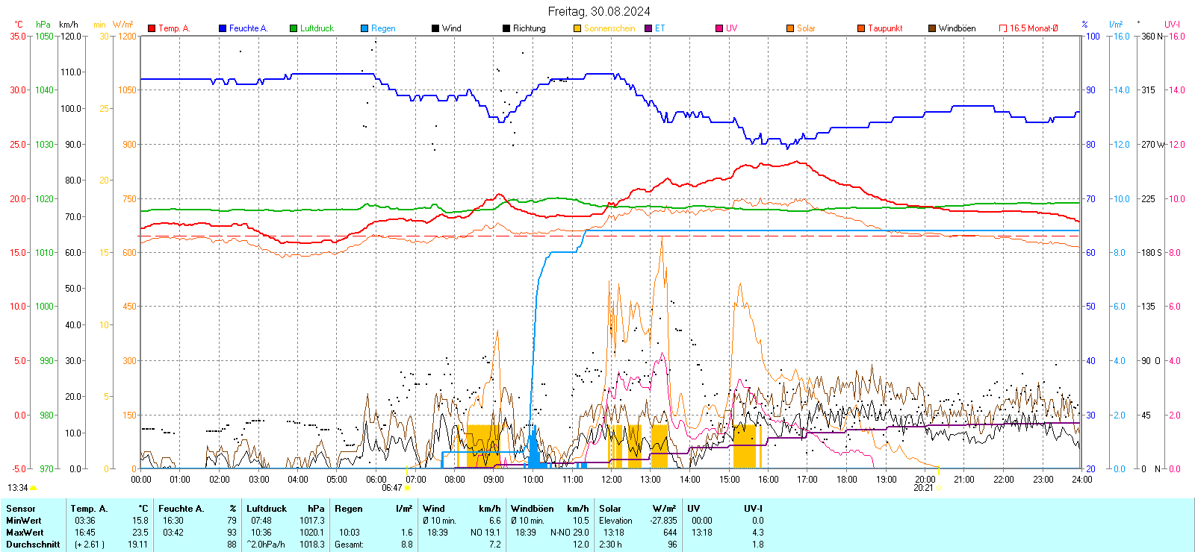Toggle the empty 16.5 Monat-Ø legend box
The width and height of the screenshot is (1195, 552).
click(1003, 28)
